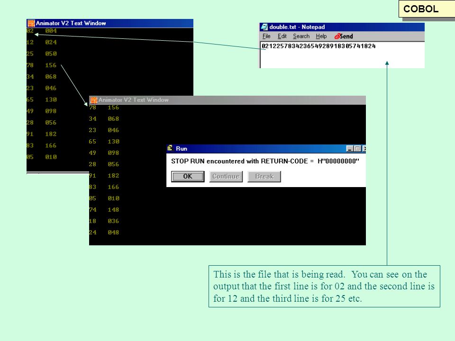The width and height of the screenshot is (455, 341).
Task: Click output value 004 in the back Animator window
Action: click(x=51, y=31)
